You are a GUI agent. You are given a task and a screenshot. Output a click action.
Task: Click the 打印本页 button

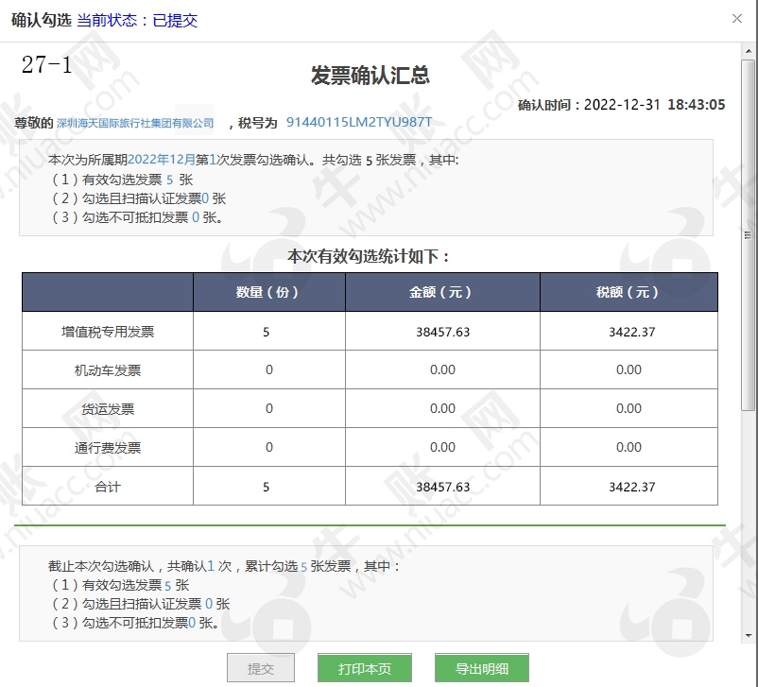click(x=365, y=668)
